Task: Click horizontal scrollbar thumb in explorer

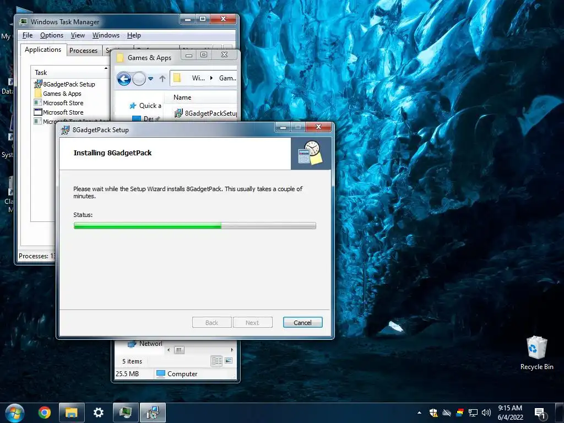Action: (179, 350)
